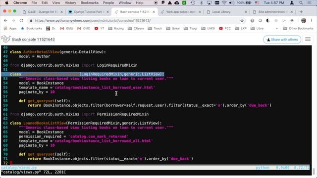Open the UMSI bookmarks folder
The image size is (317, 178).
[x=208, y=29]
